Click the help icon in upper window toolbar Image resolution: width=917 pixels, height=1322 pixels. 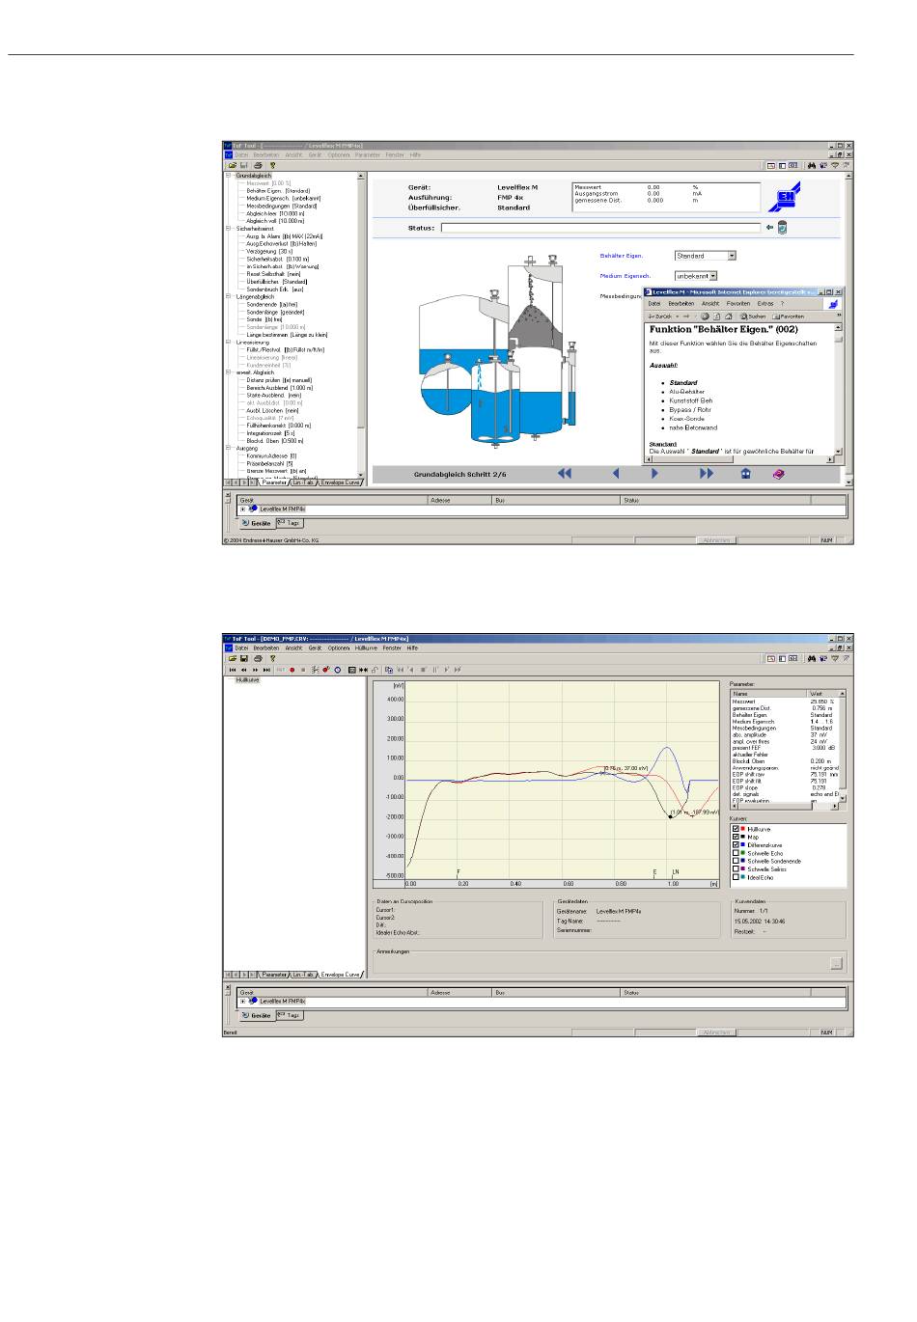click(273, 165)
